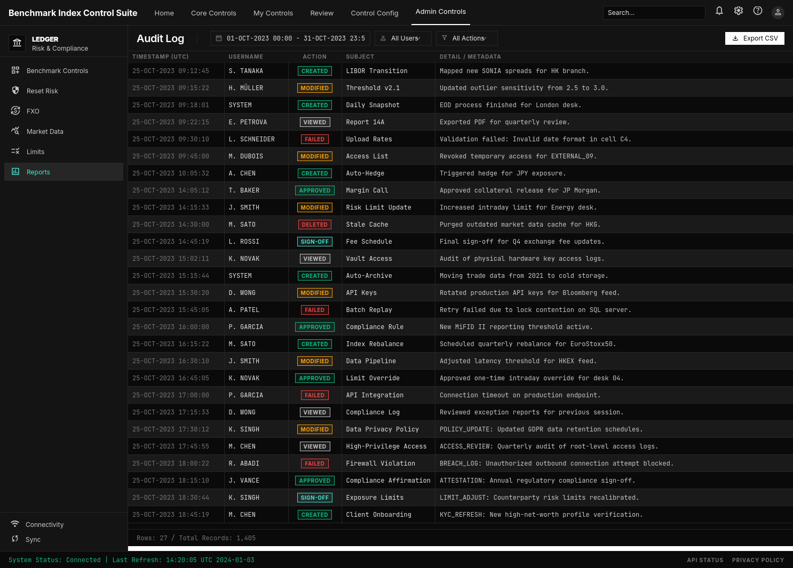Click CREATED badge for LIBOR Transition

click(315, 71)
